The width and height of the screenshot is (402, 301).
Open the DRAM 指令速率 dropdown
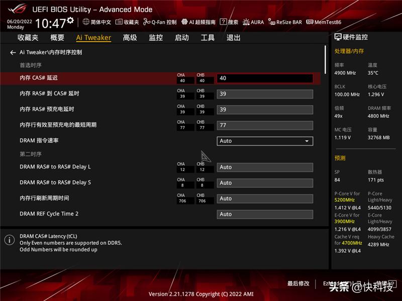[265, 141]
